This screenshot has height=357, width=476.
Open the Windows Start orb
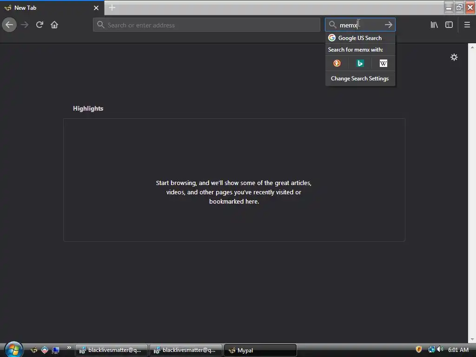(x=13, y=350)
